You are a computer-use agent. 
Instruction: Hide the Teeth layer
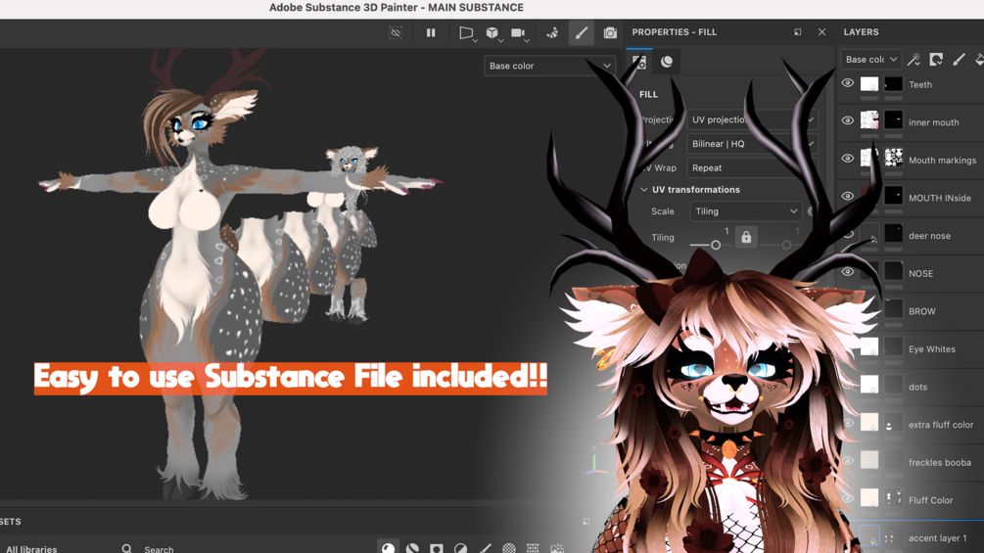coord(848,83)
